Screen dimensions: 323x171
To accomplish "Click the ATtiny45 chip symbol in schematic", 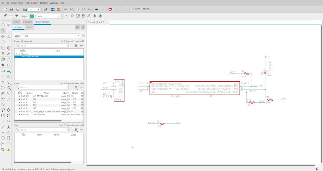I will pos(195,88).
